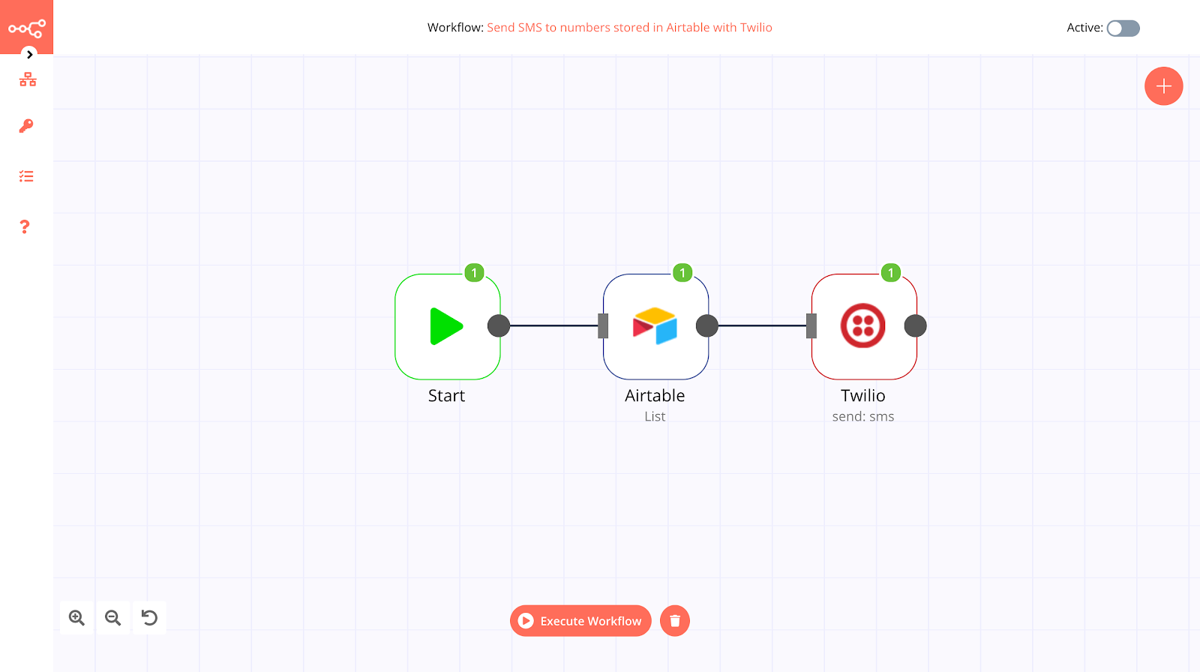Click the item count badge on Twilio node
Screen dimensions: 1200x672
tap(891, 272)
